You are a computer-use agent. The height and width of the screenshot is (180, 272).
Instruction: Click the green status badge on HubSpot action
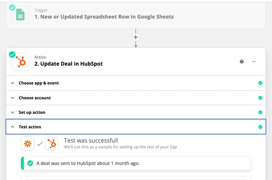tap(12, 54)
